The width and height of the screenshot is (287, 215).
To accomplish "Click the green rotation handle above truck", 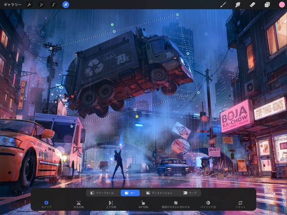I will click(112, 25).
